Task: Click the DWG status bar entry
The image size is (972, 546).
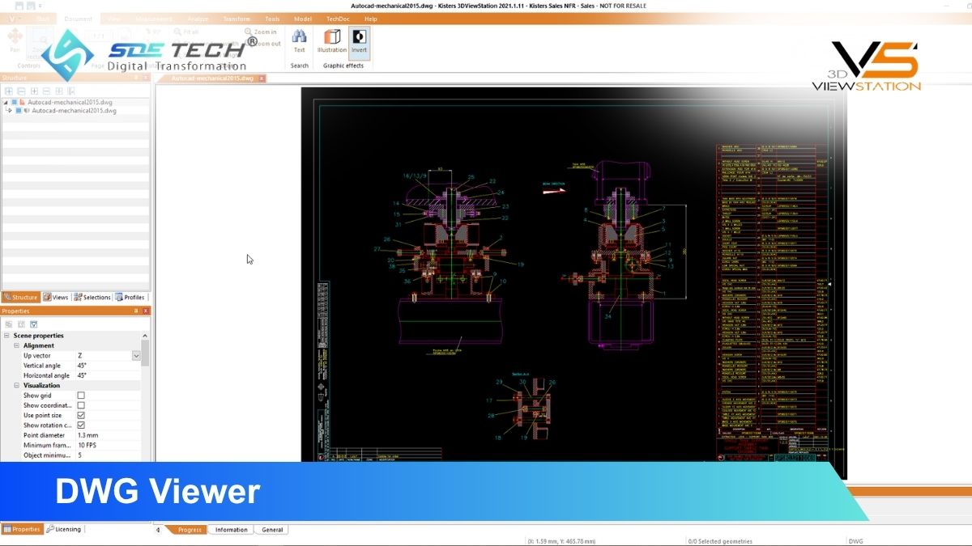Action: coord(857,541)
